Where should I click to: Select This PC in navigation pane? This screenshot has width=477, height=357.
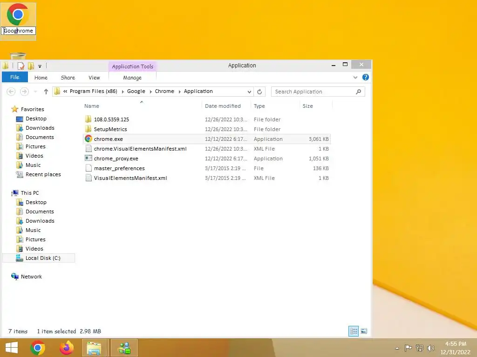click(29, 193)
